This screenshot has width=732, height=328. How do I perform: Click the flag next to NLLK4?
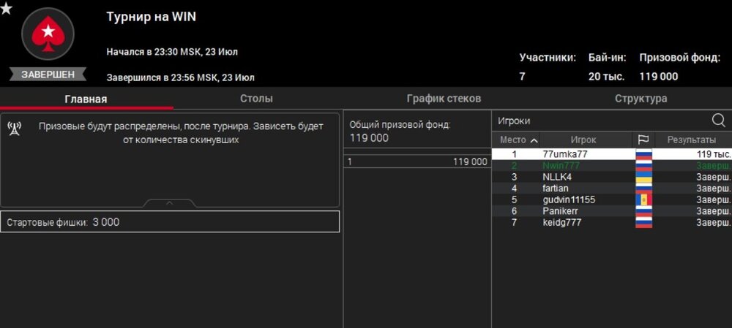643,177
